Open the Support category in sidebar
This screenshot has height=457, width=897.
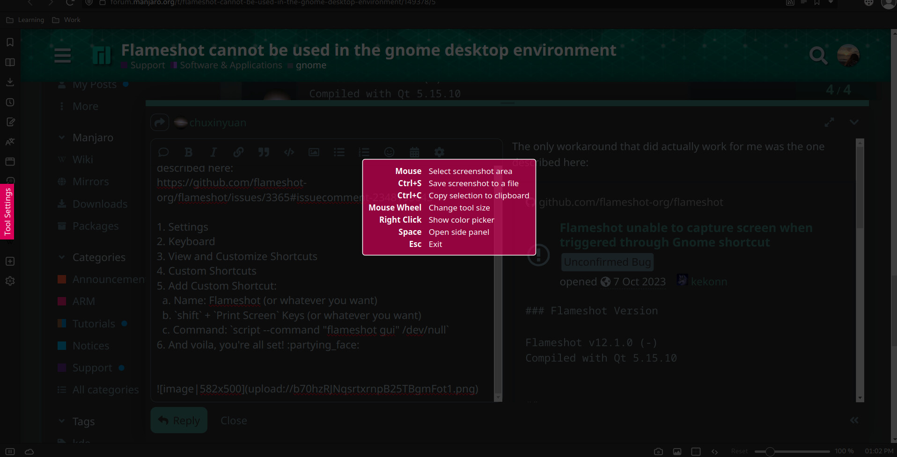coord(92,368)
